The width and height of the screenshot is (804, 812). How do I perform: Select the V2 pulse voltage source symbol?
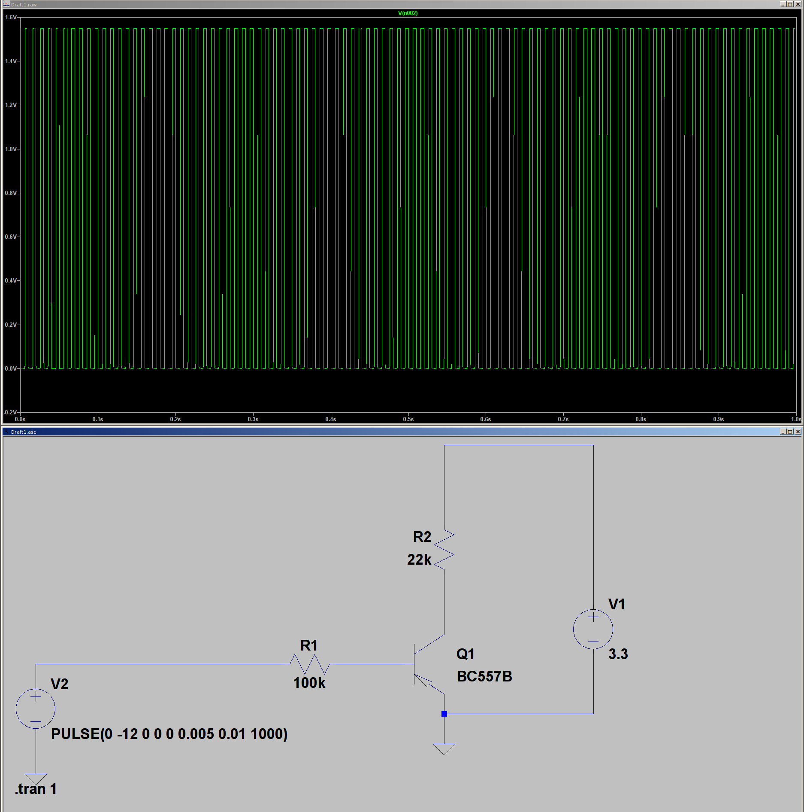[36, 709]
